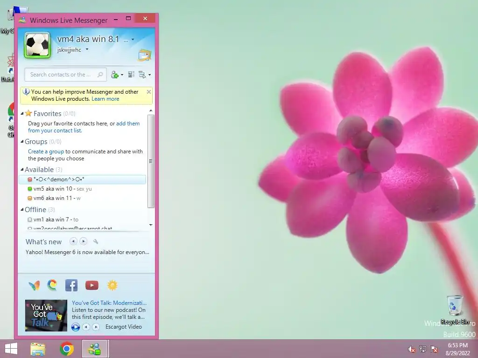This screenshot has width=478, height=358.
Task: Go to next Escargot Video item
Action: pos(96,327)
